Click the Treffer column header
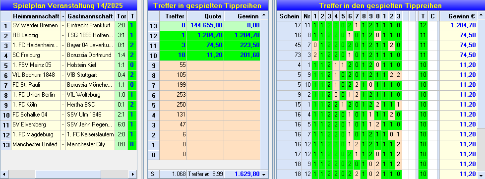This screenshot has height=179, width=485. [x=173, y=16]
